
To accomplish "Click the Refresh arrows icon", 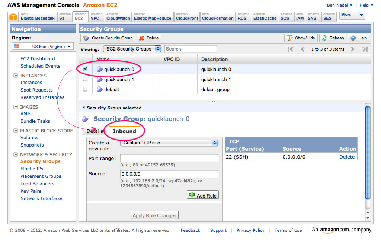I will click(324, 38).
